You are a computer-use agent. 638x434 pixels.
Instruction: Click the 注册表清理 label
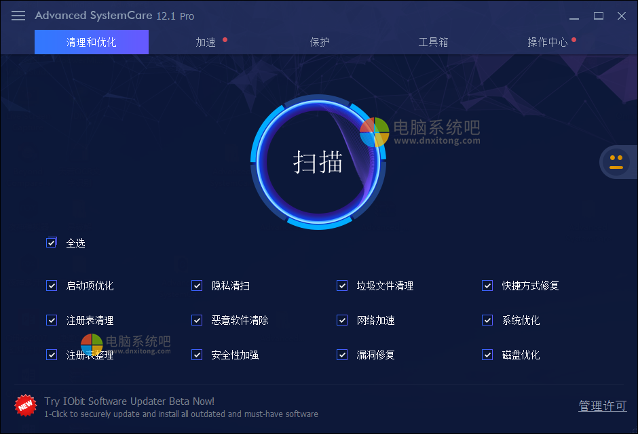(x=90, y=320)
